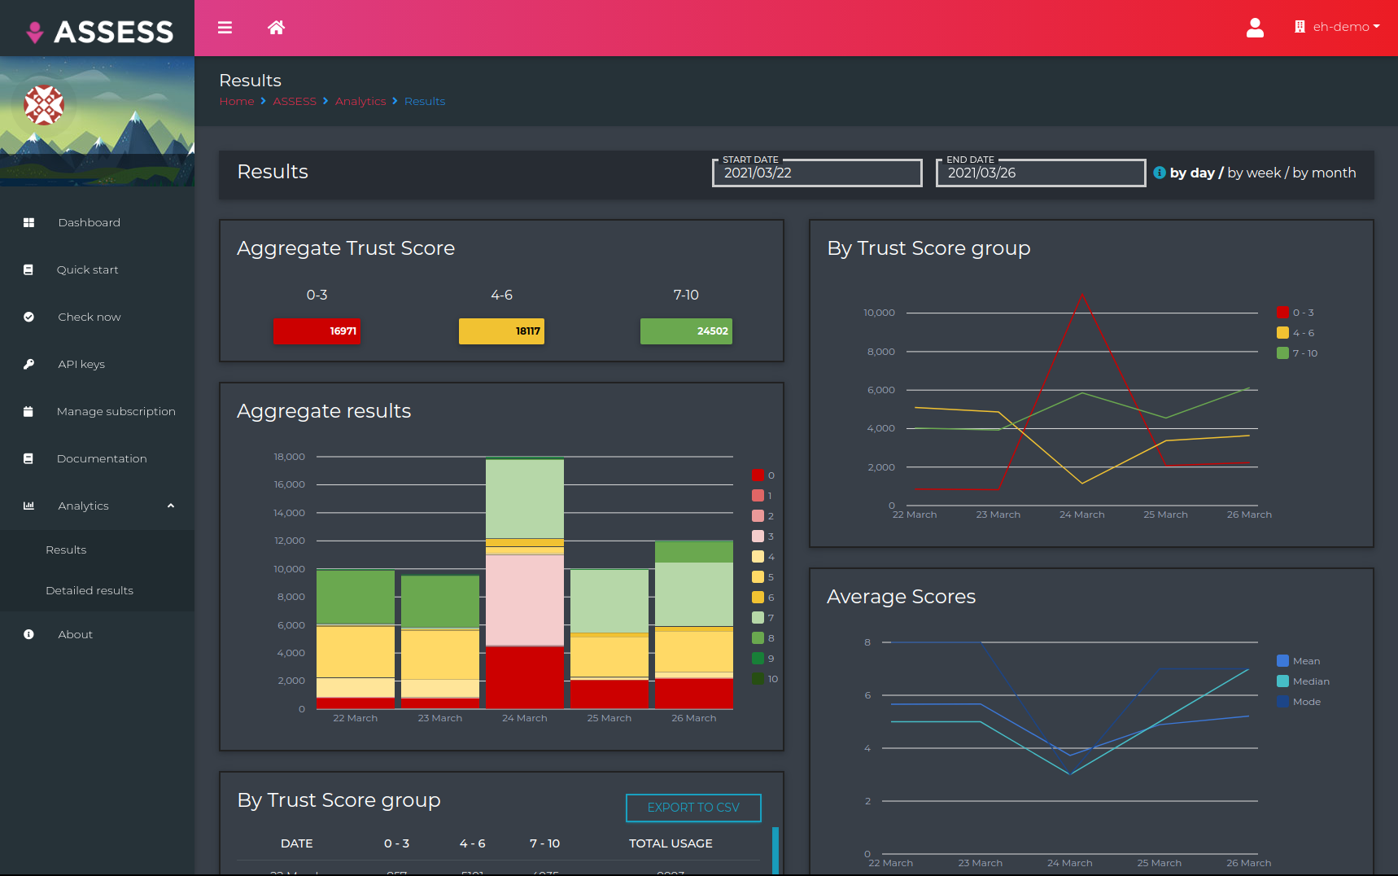The width and height of the screenshot is (1398, 876).
Task: Click the Quick start book icon
Action: 28,269
